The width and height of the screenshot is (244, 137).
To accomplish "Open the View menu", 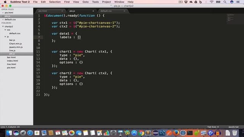I will 76,2.
